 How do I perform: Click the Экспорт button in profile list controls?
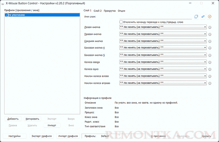pos(52,119)
